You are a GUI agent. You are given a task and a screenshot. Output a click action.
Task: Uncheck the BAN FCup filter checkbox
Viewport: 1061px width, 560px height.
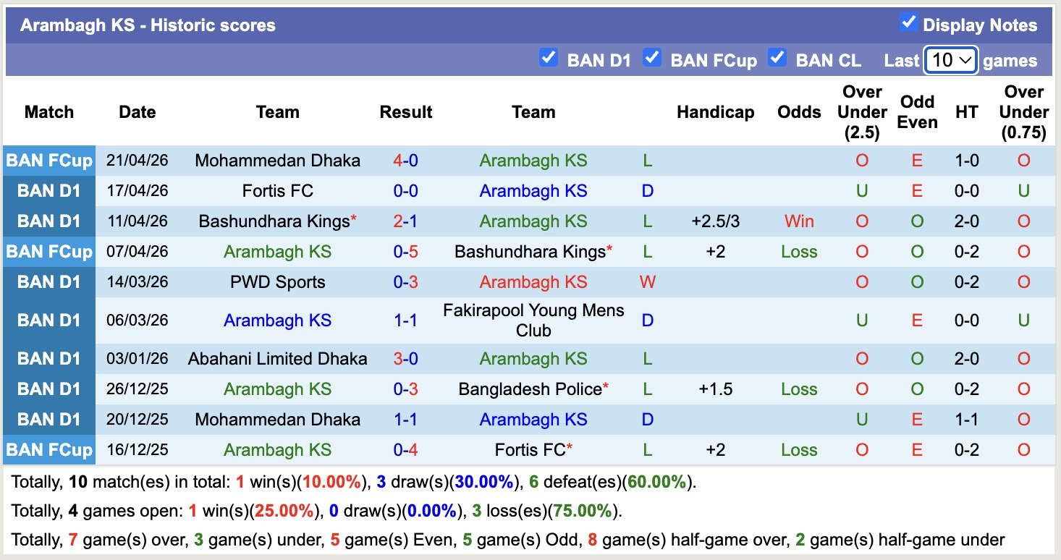coord(652,58)
